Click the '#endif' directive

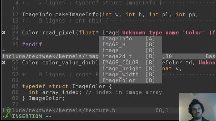32,45
